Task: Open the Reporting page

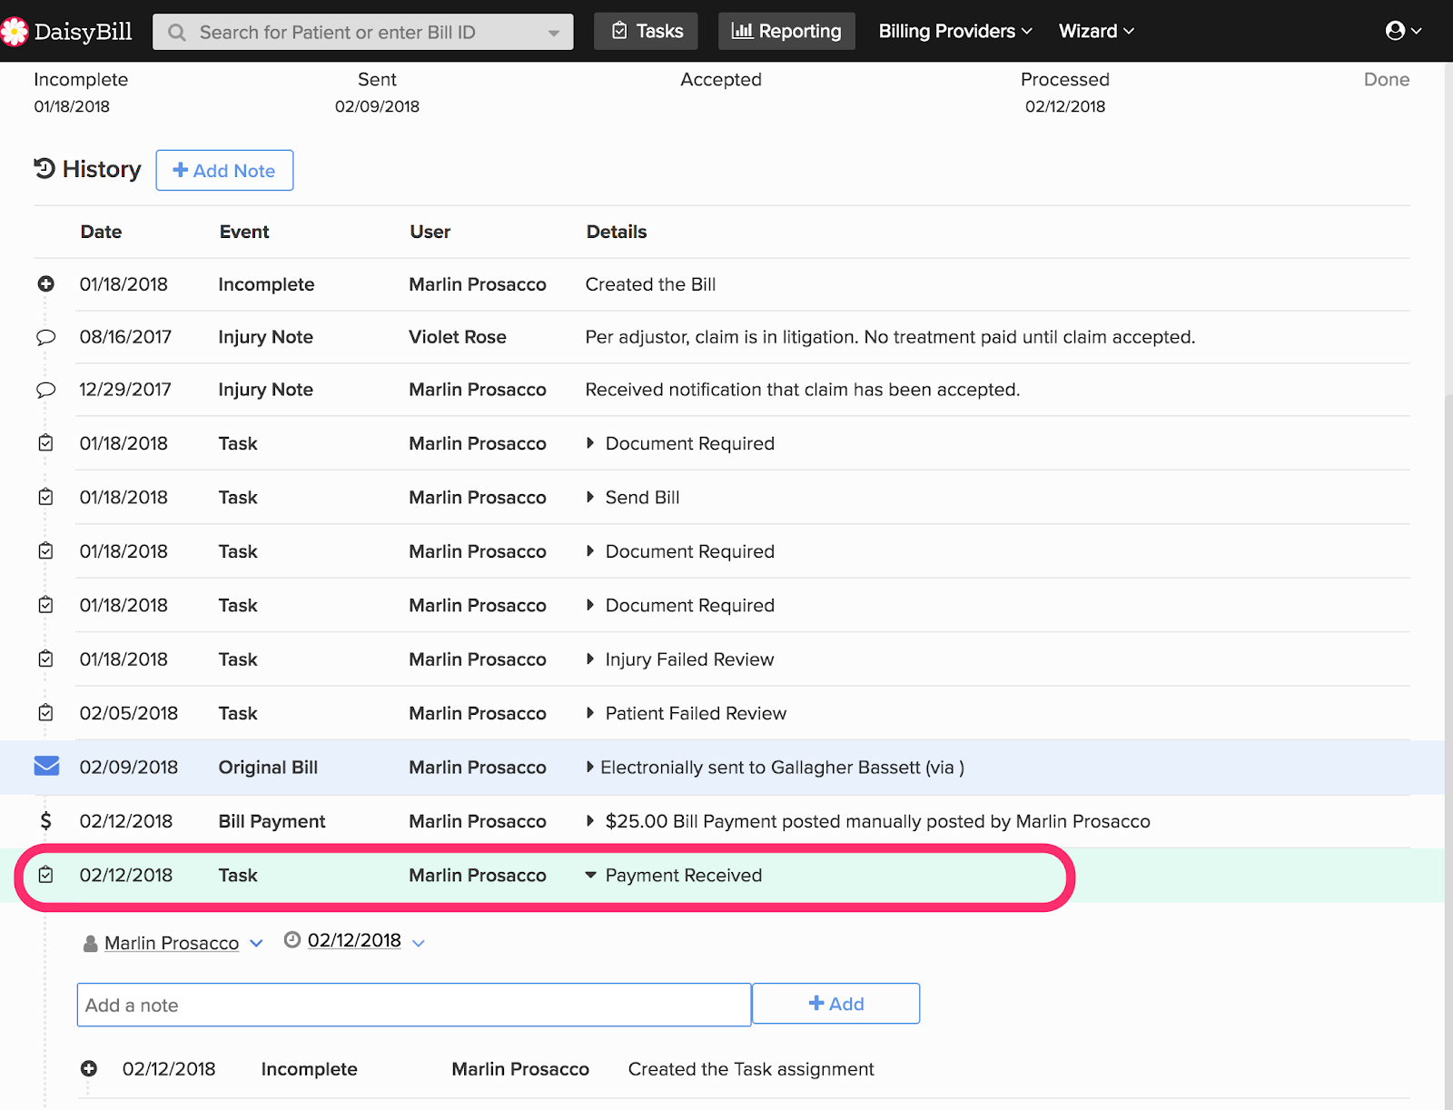Action: 786,31
